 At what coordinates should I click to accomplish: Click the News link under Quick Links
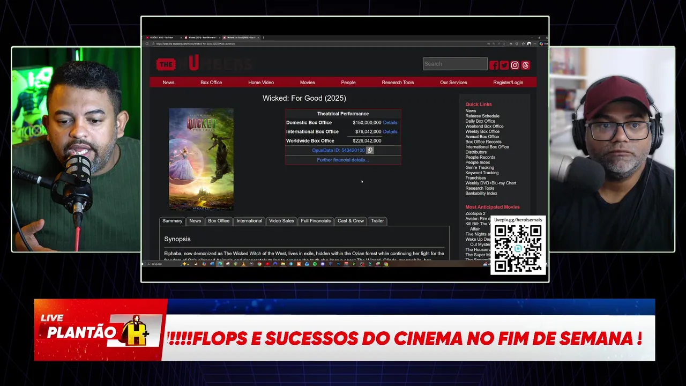pyautogui.click(x=471, y=111)
